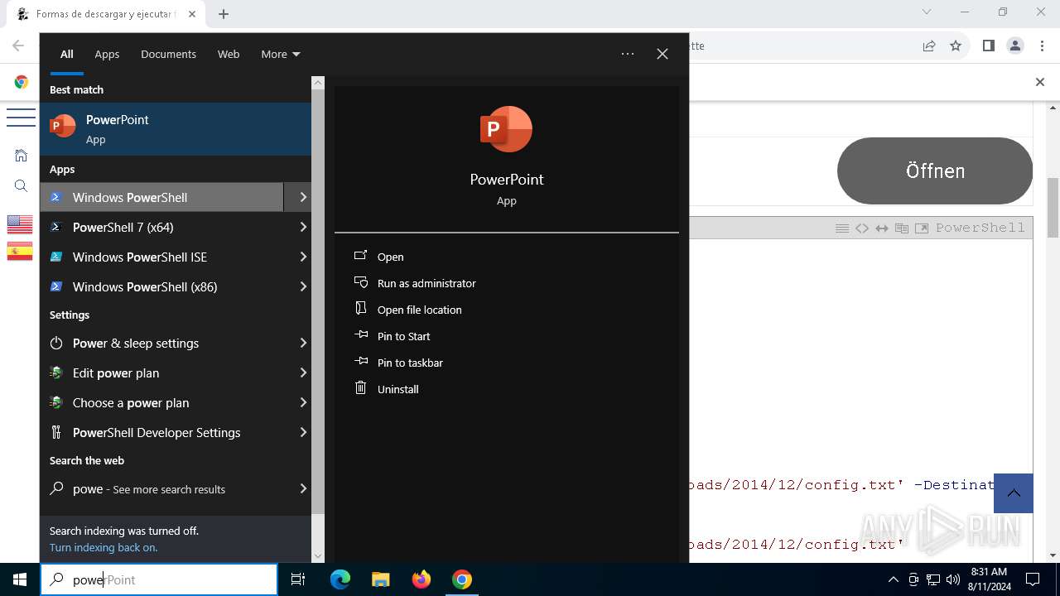Click large PowerPoint icon in preview pane
Viewport: 1060px width, 596px height.
click(506, 129)
